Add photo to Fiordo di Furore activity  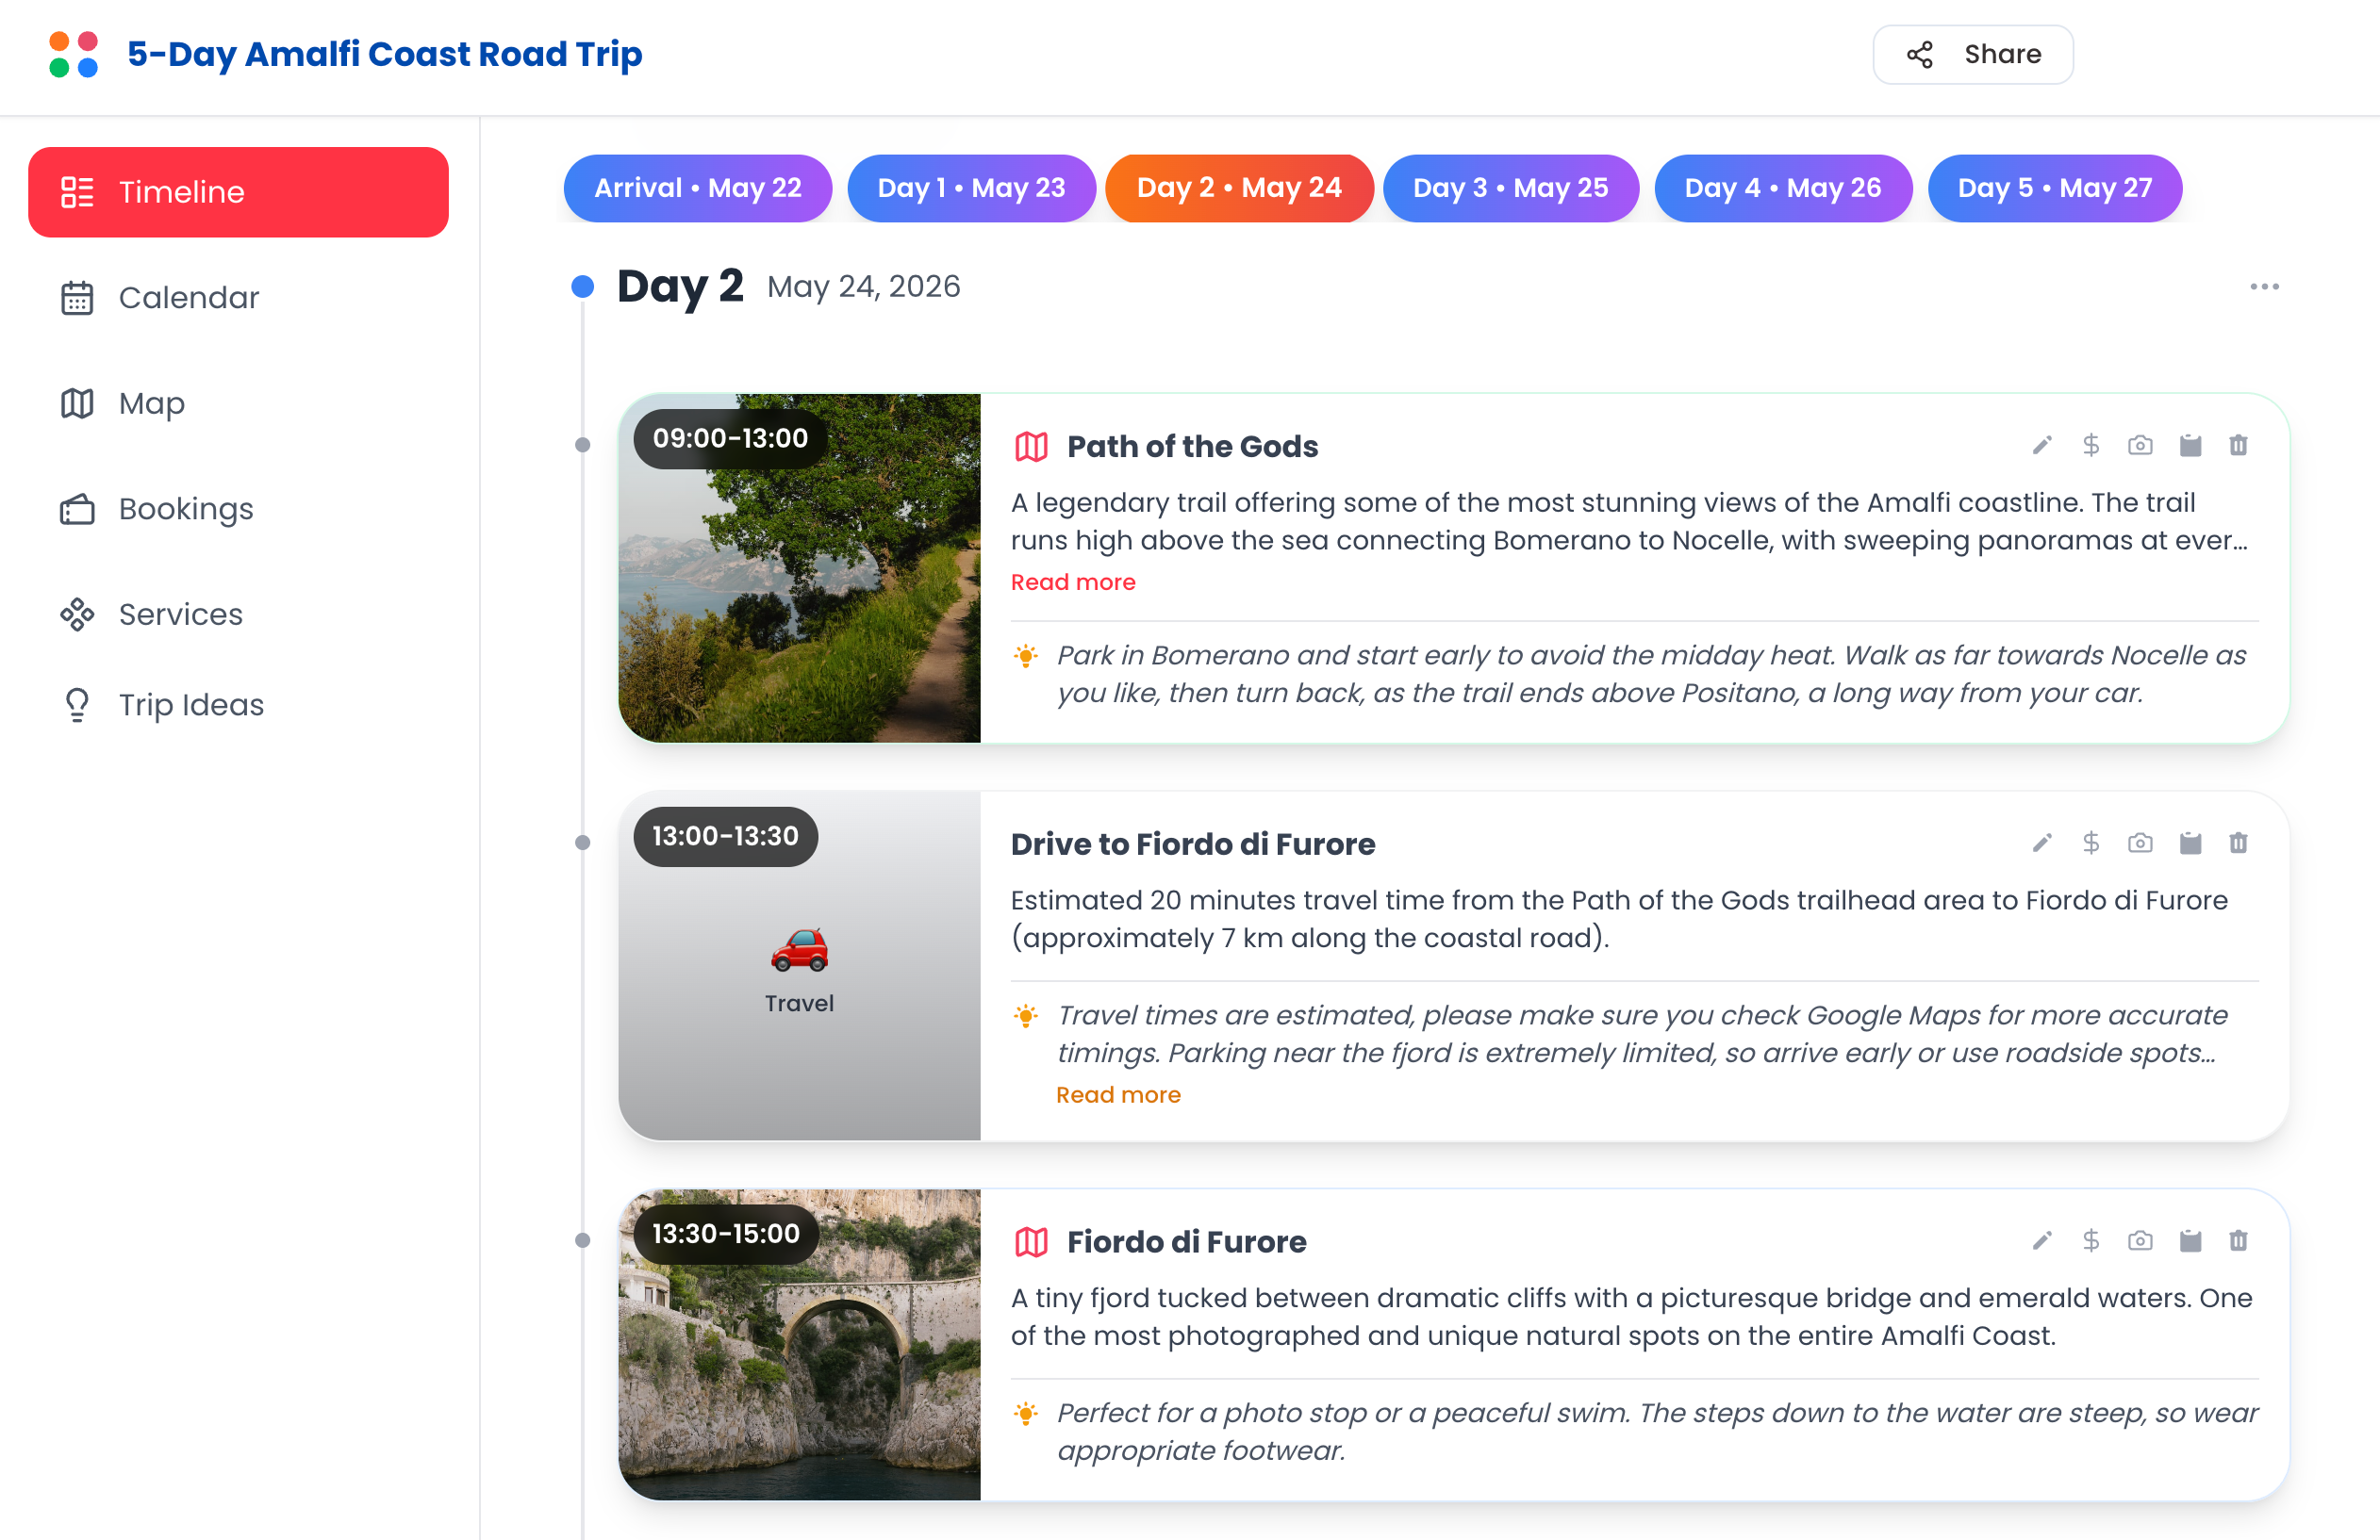[2140, 1241]
